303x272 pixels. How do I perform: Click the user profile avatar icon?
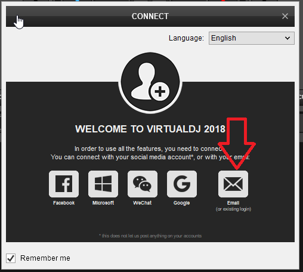tap(150, 82)
